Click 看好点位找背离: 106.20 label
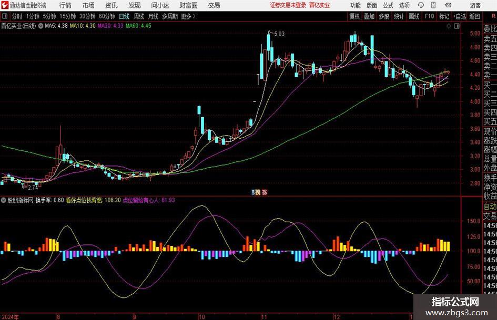This screenshot has height=320, width=497. click(93, 200)
